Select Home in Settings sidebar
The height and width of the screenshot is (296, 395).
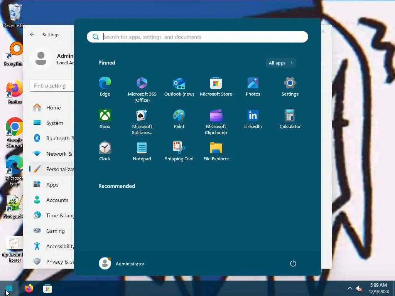tap(52, 108)
